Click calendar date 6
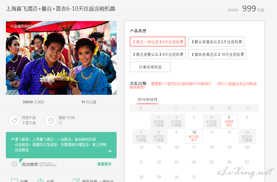This screenshot has height=182, width=277. (247, 117)
